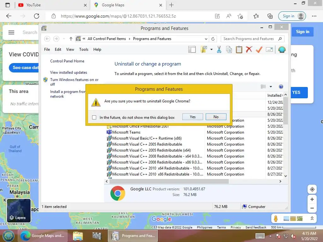Click the Google Chrome logo in details pane
This screenshot has height=242, width=323.
click(118, 193)
